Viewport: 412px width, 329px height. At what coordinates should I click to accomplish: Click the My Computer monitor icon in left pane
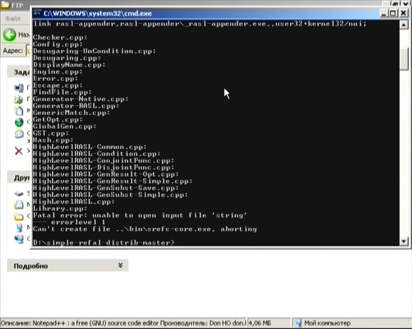19,228
